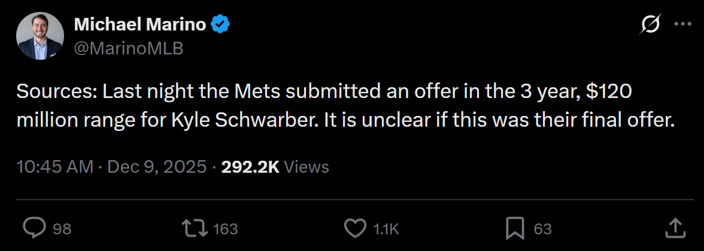Click the 98 replies count

click(x=62, y=229)
